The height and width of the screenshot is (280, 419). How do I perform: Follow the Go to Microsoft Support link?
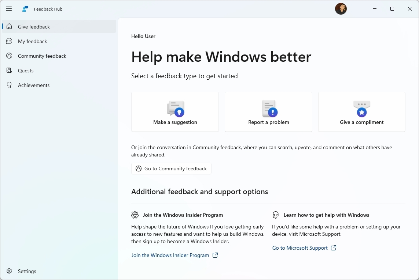click(x=300, y=248)
